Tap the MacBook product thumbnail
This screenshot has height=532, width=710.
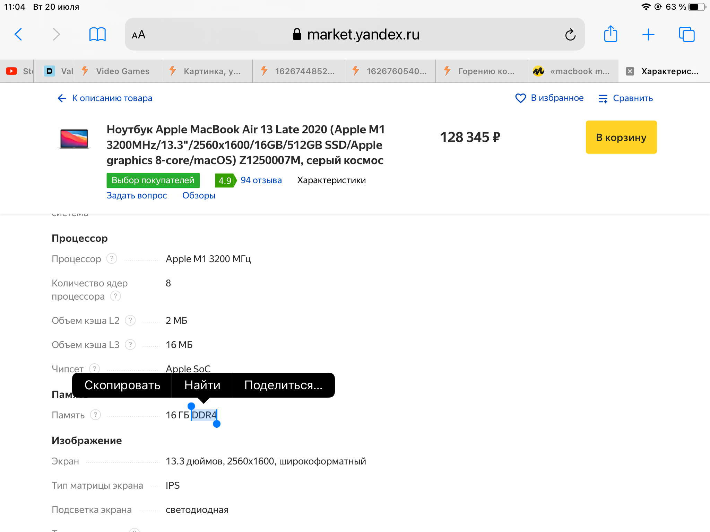[x=74, y=139]
